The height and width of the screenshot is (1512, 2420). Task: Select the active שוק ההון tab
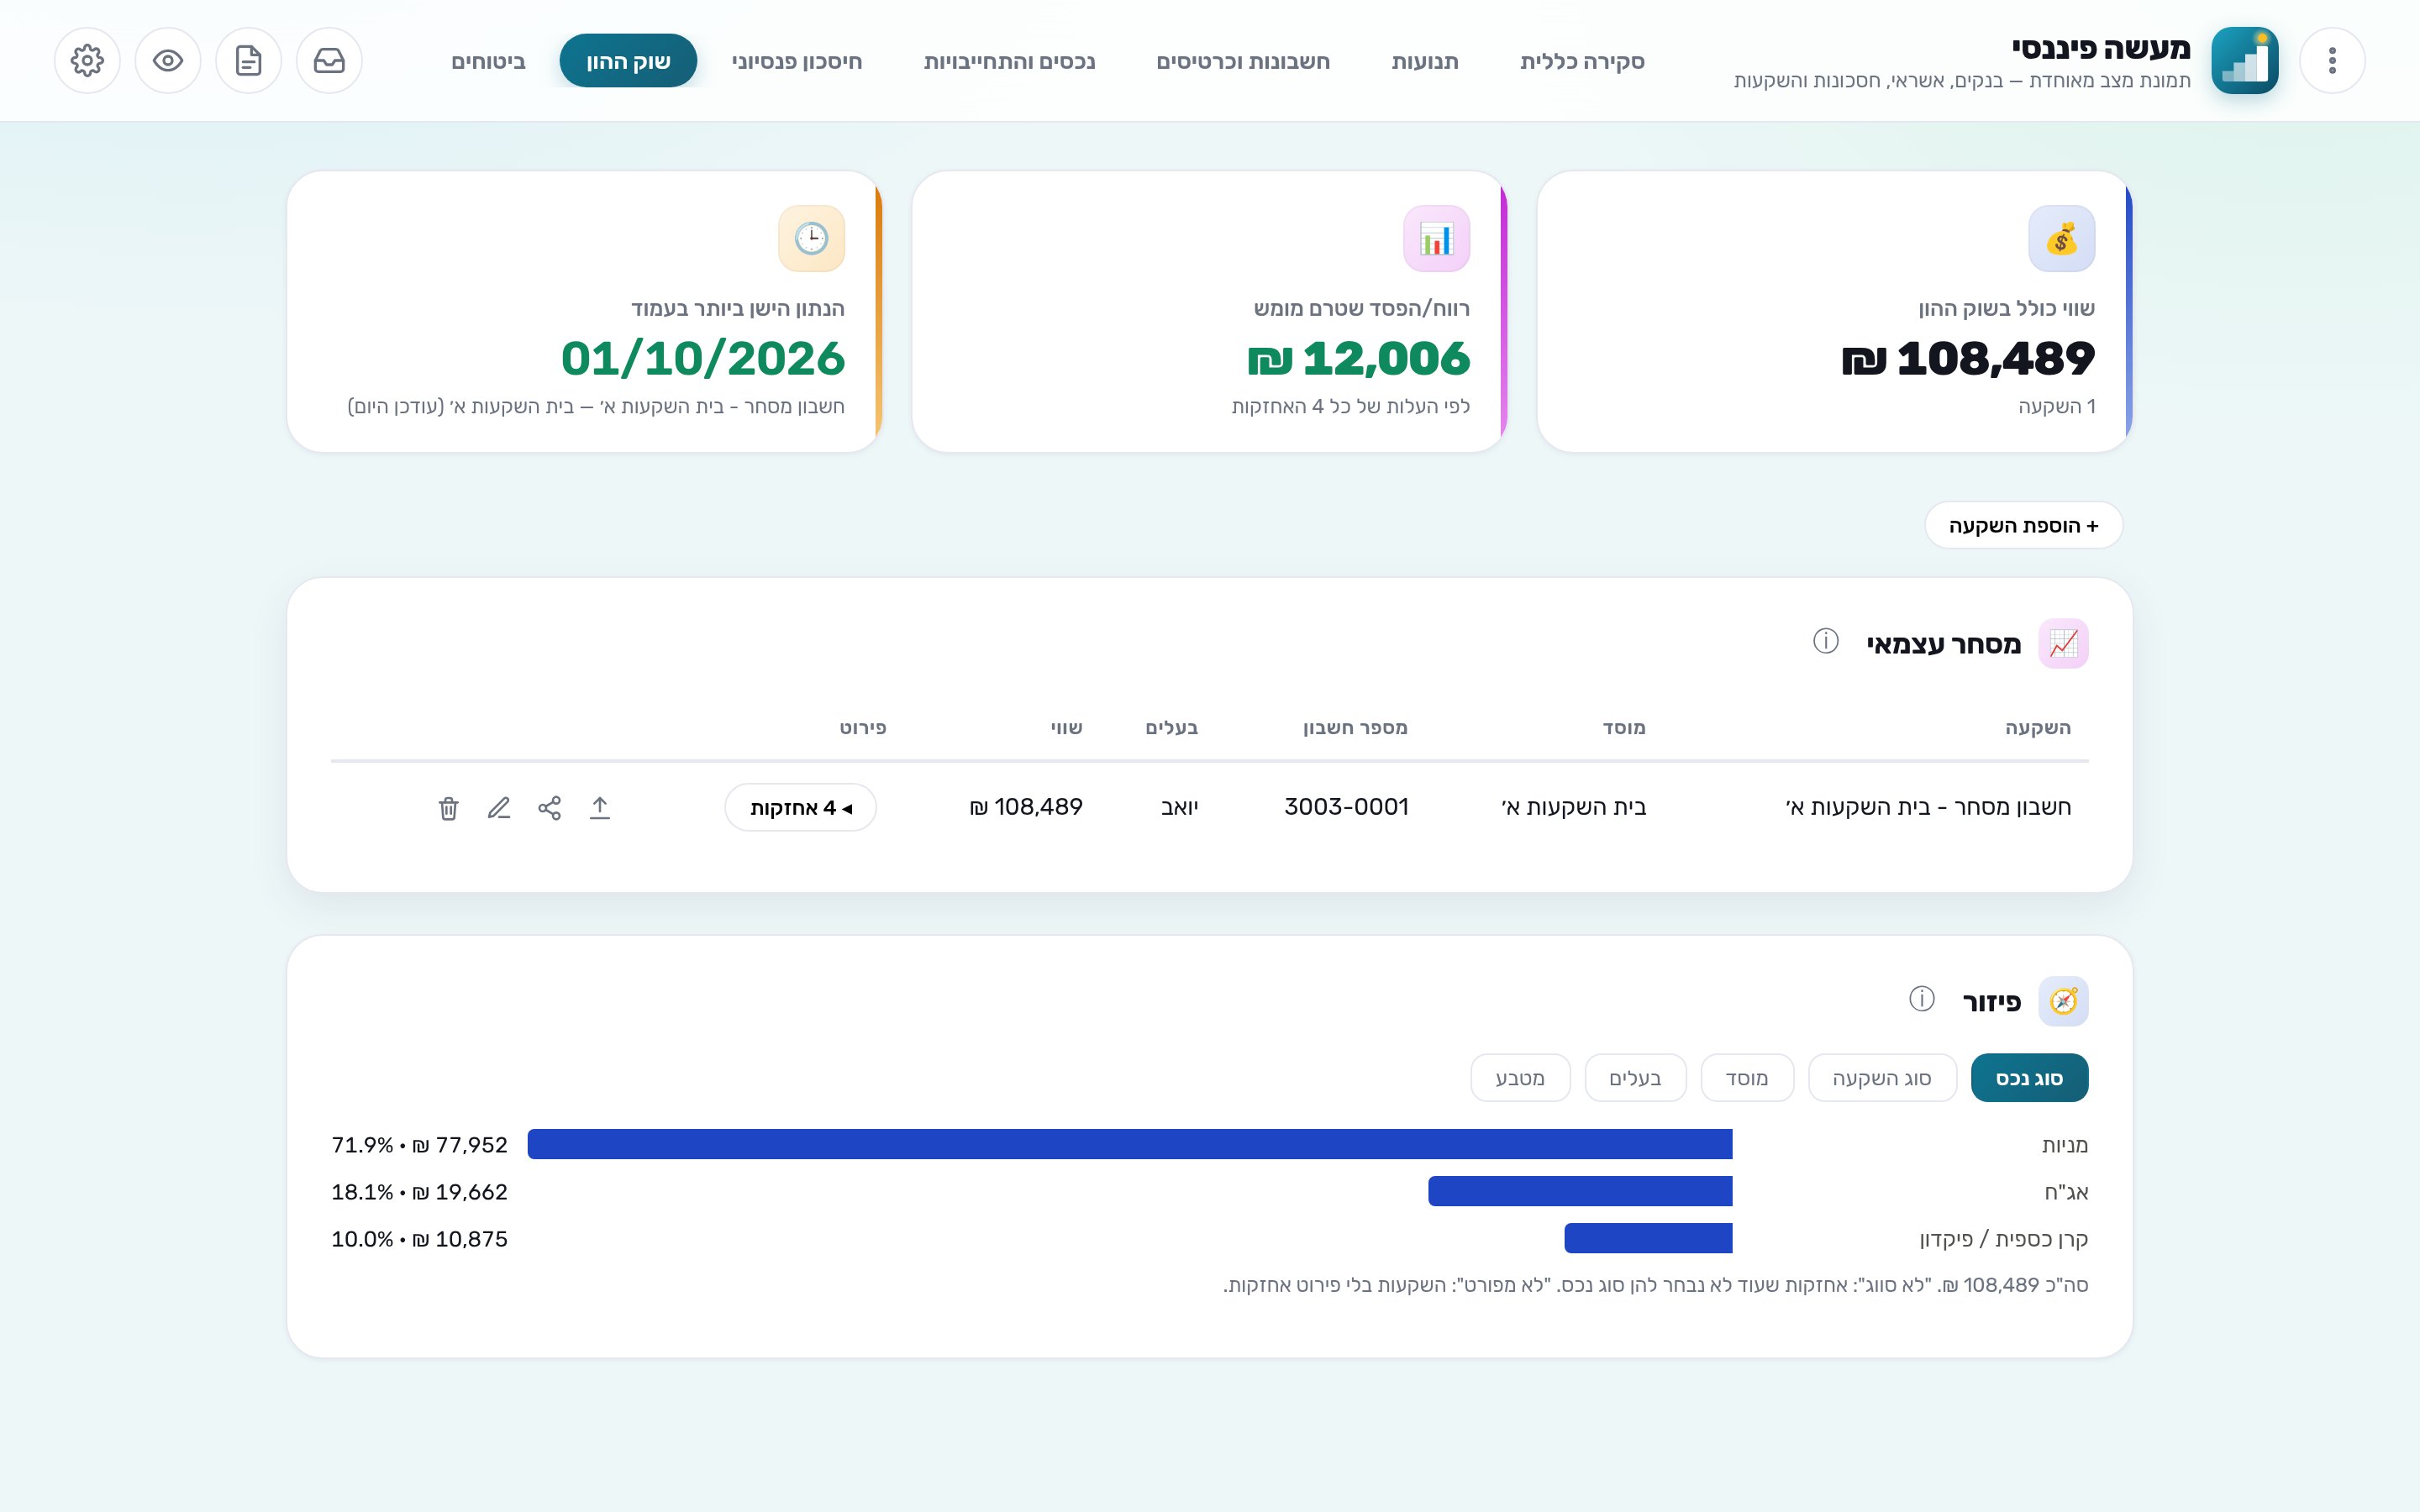tap(628, 61)
